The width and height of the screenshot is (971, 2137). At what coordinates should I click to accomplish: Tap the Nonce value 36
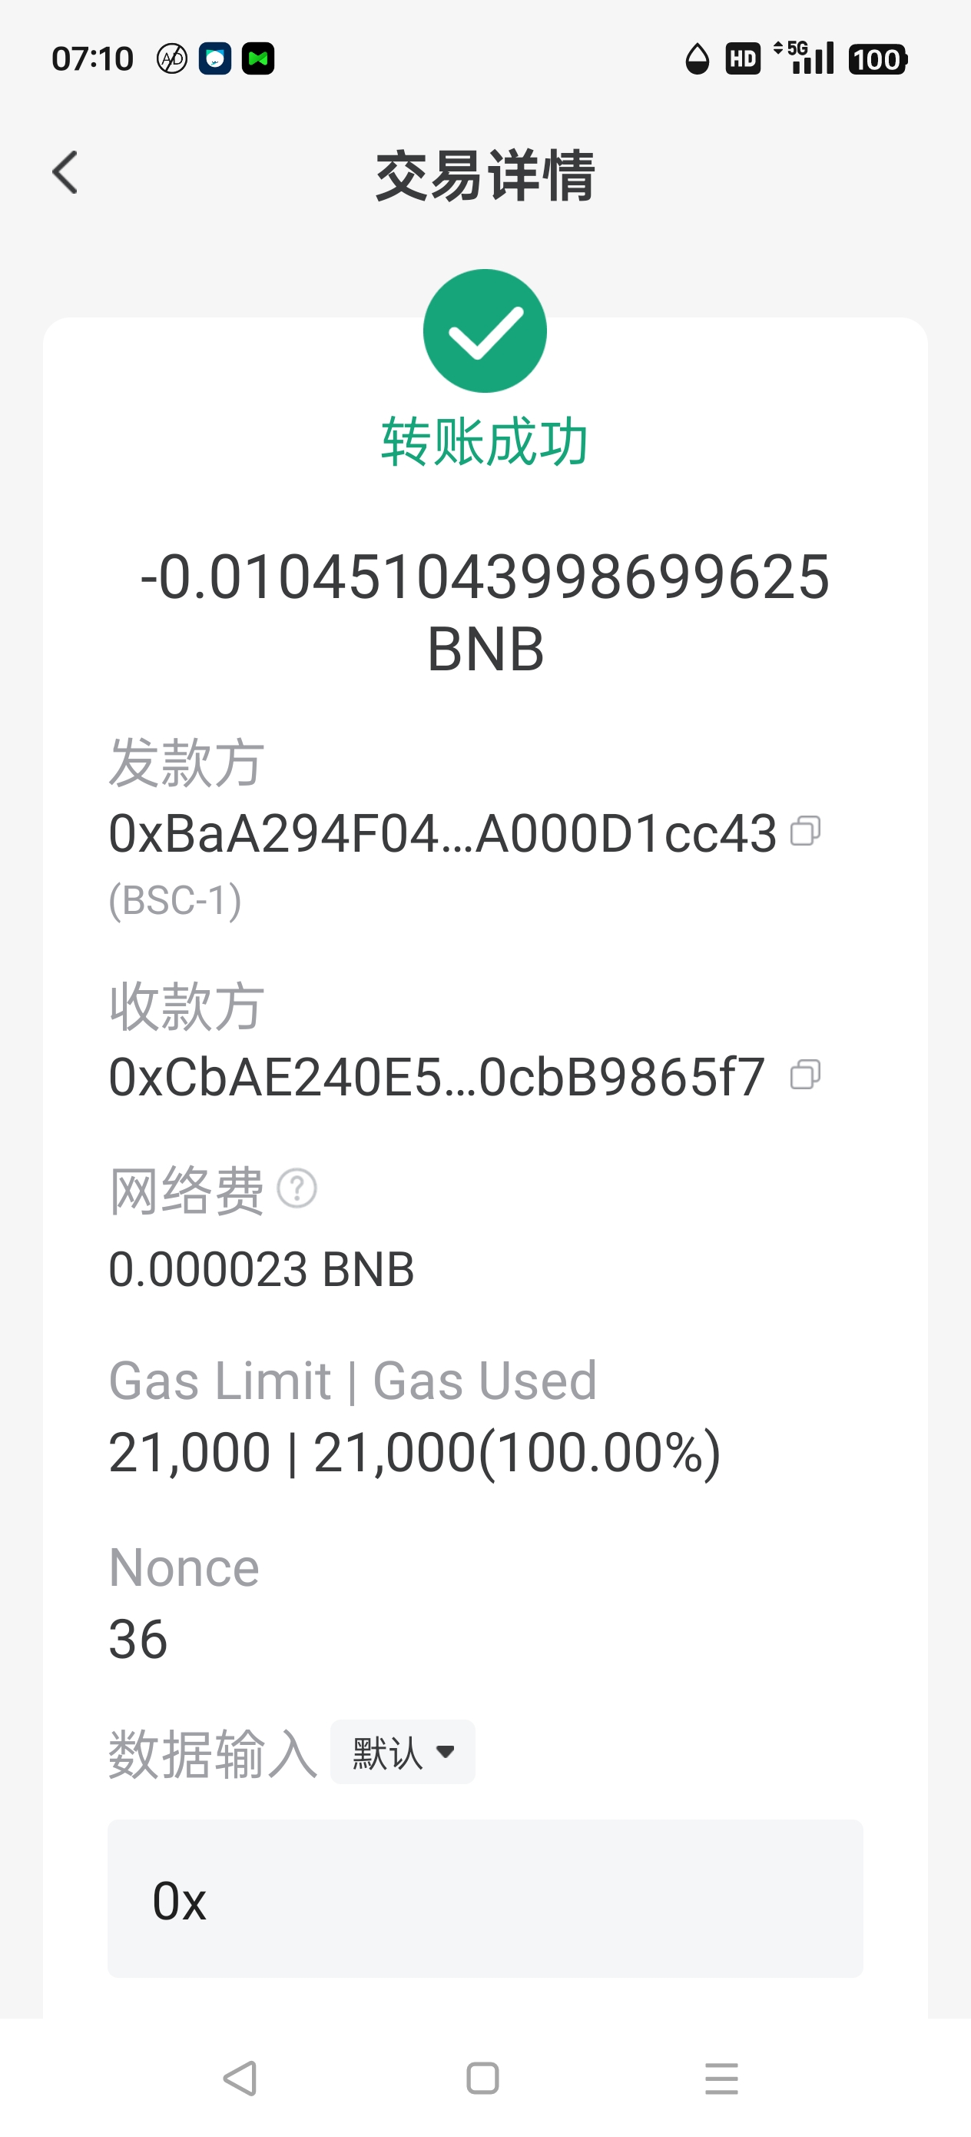coord(138,1639)
